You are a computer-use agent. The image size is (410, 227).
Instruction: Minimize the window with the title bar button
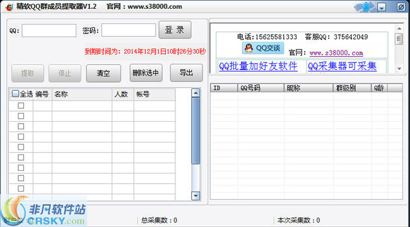(382, 7)
